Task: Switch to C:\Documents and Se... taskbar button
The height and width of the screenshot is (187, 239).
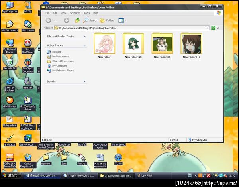Action: (x=116, y=176)
